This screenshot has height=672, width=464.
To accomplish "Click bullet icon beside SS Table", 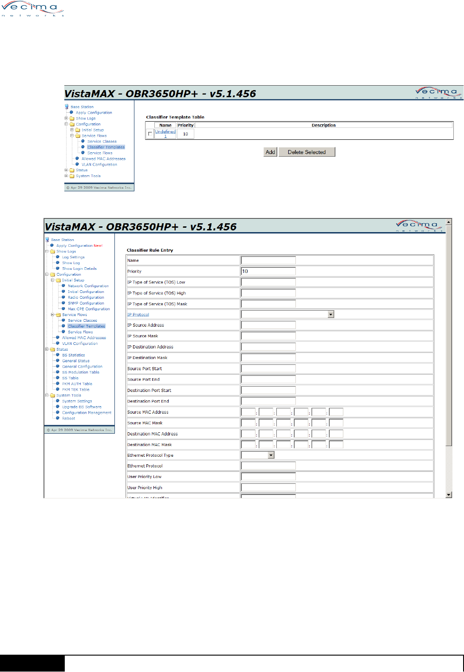I will coord(58,378).
